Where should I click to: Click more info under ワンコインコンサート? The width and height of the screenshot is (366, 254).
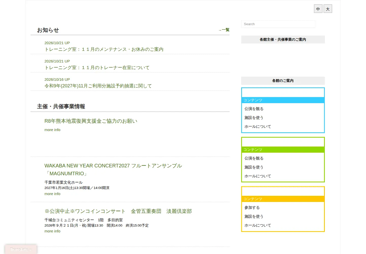pyautogui.click(x=52, y=231)
